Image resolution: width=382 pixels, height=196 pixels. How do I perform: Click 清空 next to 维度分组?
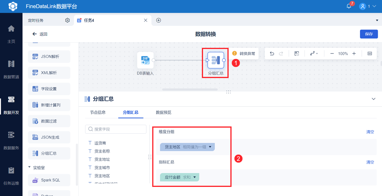370,132
